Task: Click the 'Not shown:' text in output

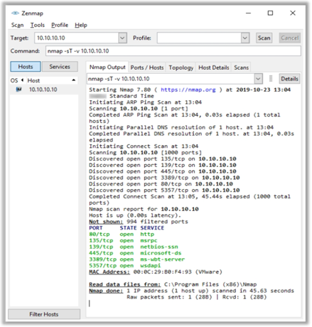Action: 106,222
